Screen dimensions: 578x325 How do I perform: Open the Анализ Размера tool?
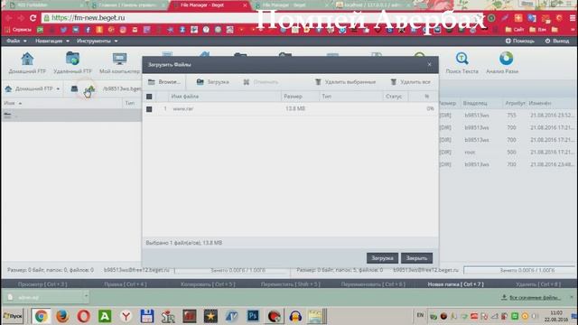502,63
